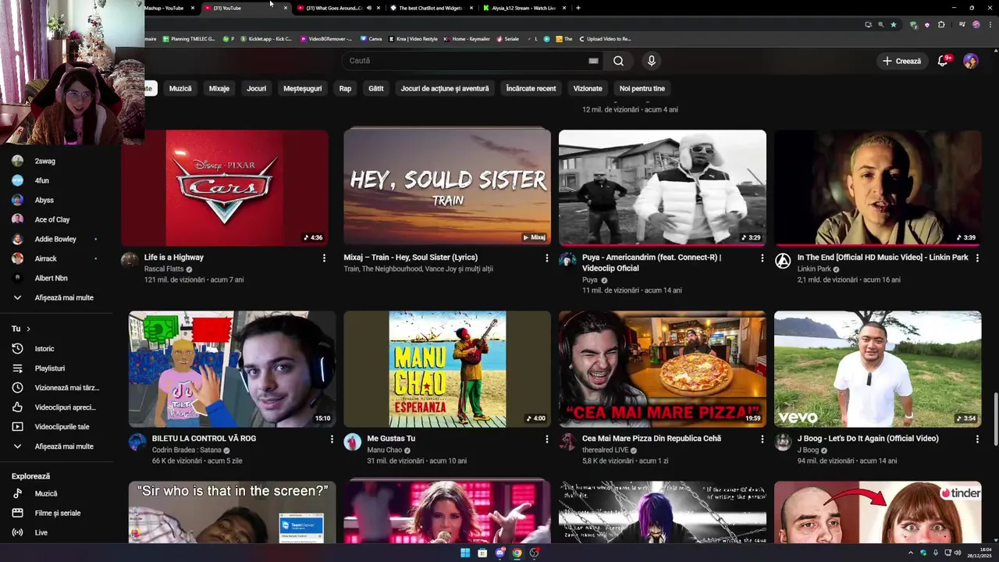Open Windows Start menu
The width and height of the screenshot is (999, 562).
pyautogui.click(x=465, y=553)
